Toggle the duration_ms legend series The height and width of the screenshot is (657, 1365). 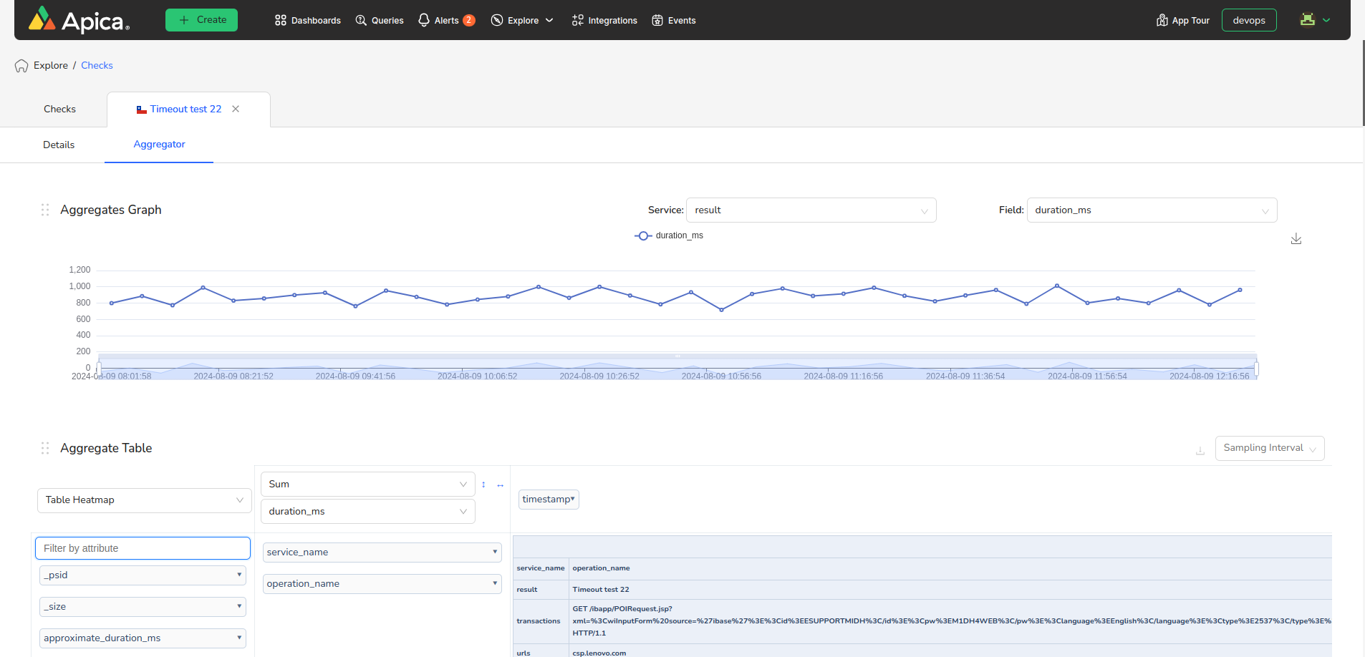click(x=669, y=235)
